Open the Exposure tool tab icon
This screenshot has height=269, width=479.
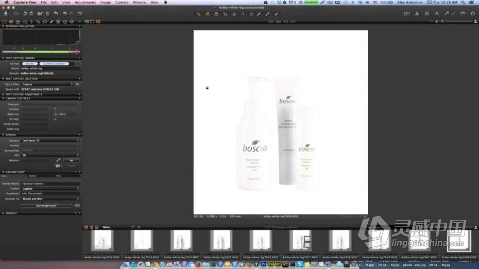click(x=24, y=22)
